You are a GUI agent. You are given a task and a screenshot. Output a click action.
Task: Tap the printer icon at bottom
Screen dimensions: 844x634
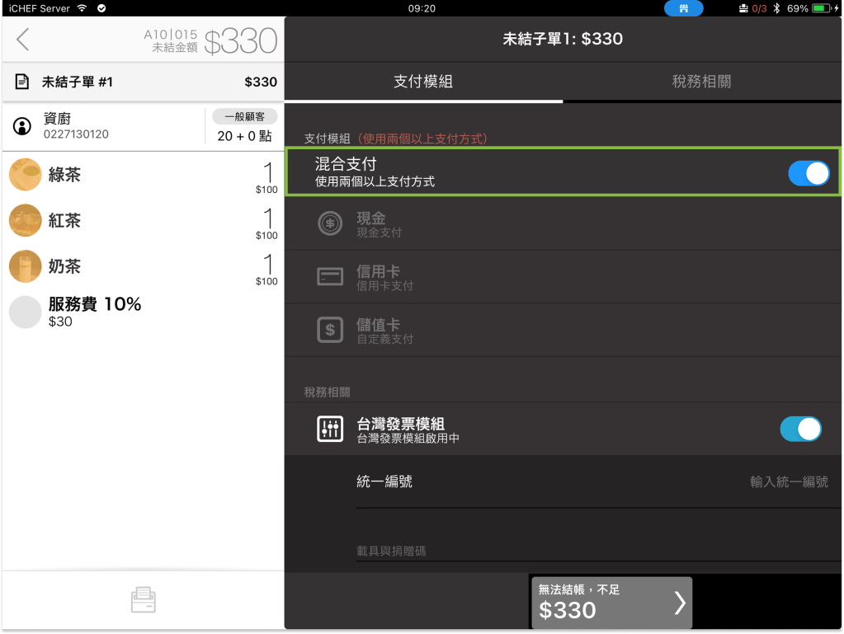tap(143, 599)
